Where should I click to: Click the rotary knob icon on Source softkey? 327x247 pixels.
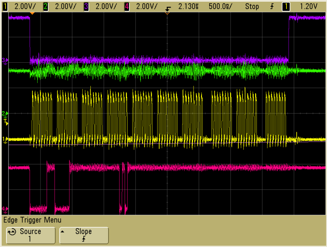(x=12, y=232)
